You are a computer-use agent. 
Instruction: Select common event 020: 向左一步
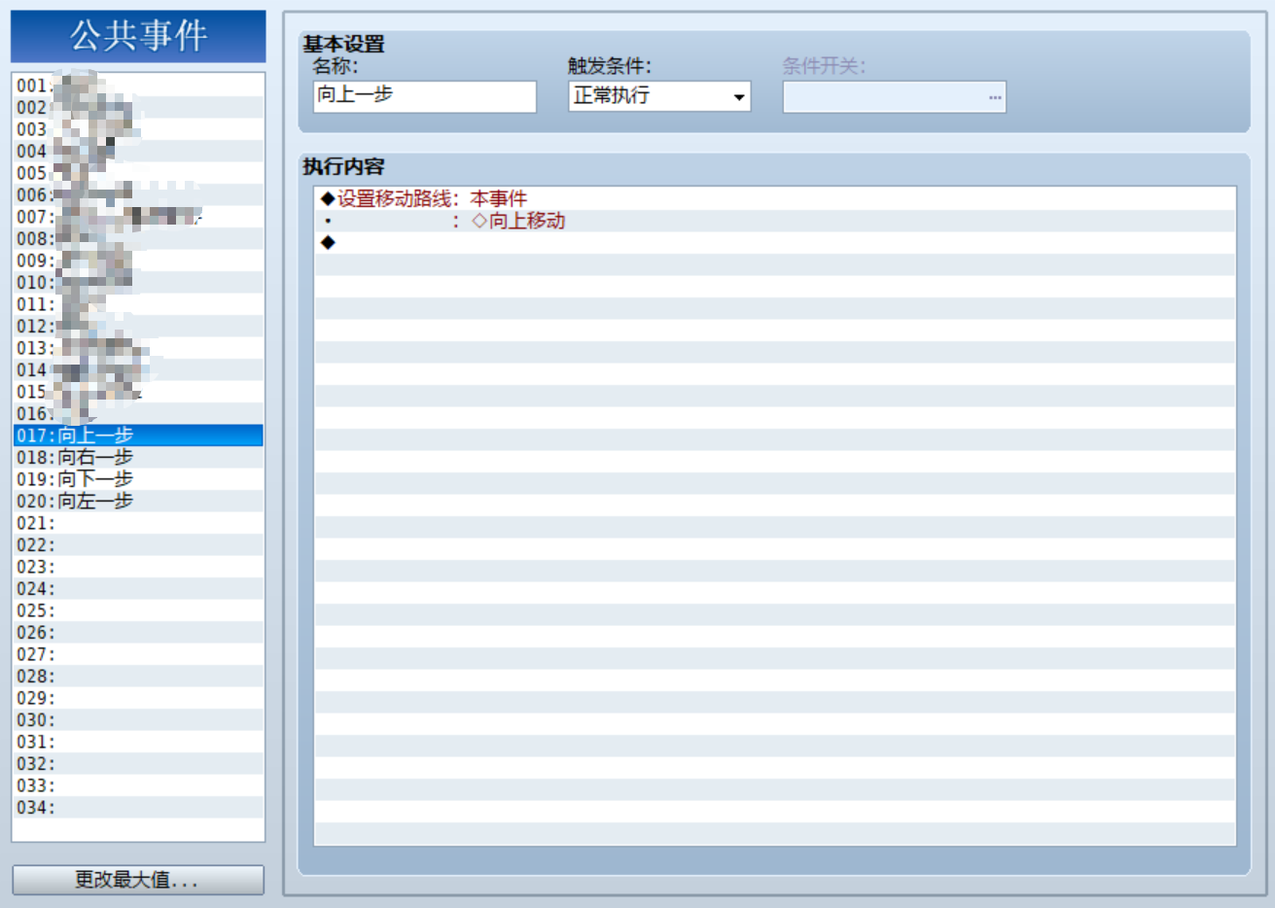[138, 501]
